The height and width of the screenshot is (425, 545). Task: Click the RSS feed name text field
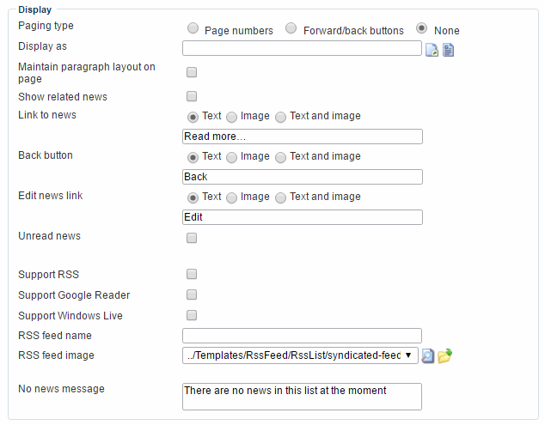tap(302, 336)
